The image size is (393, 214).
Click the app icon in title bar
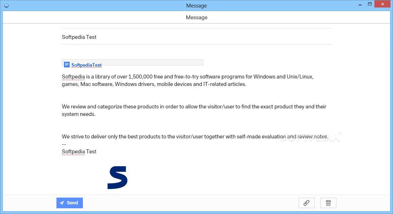6,5
